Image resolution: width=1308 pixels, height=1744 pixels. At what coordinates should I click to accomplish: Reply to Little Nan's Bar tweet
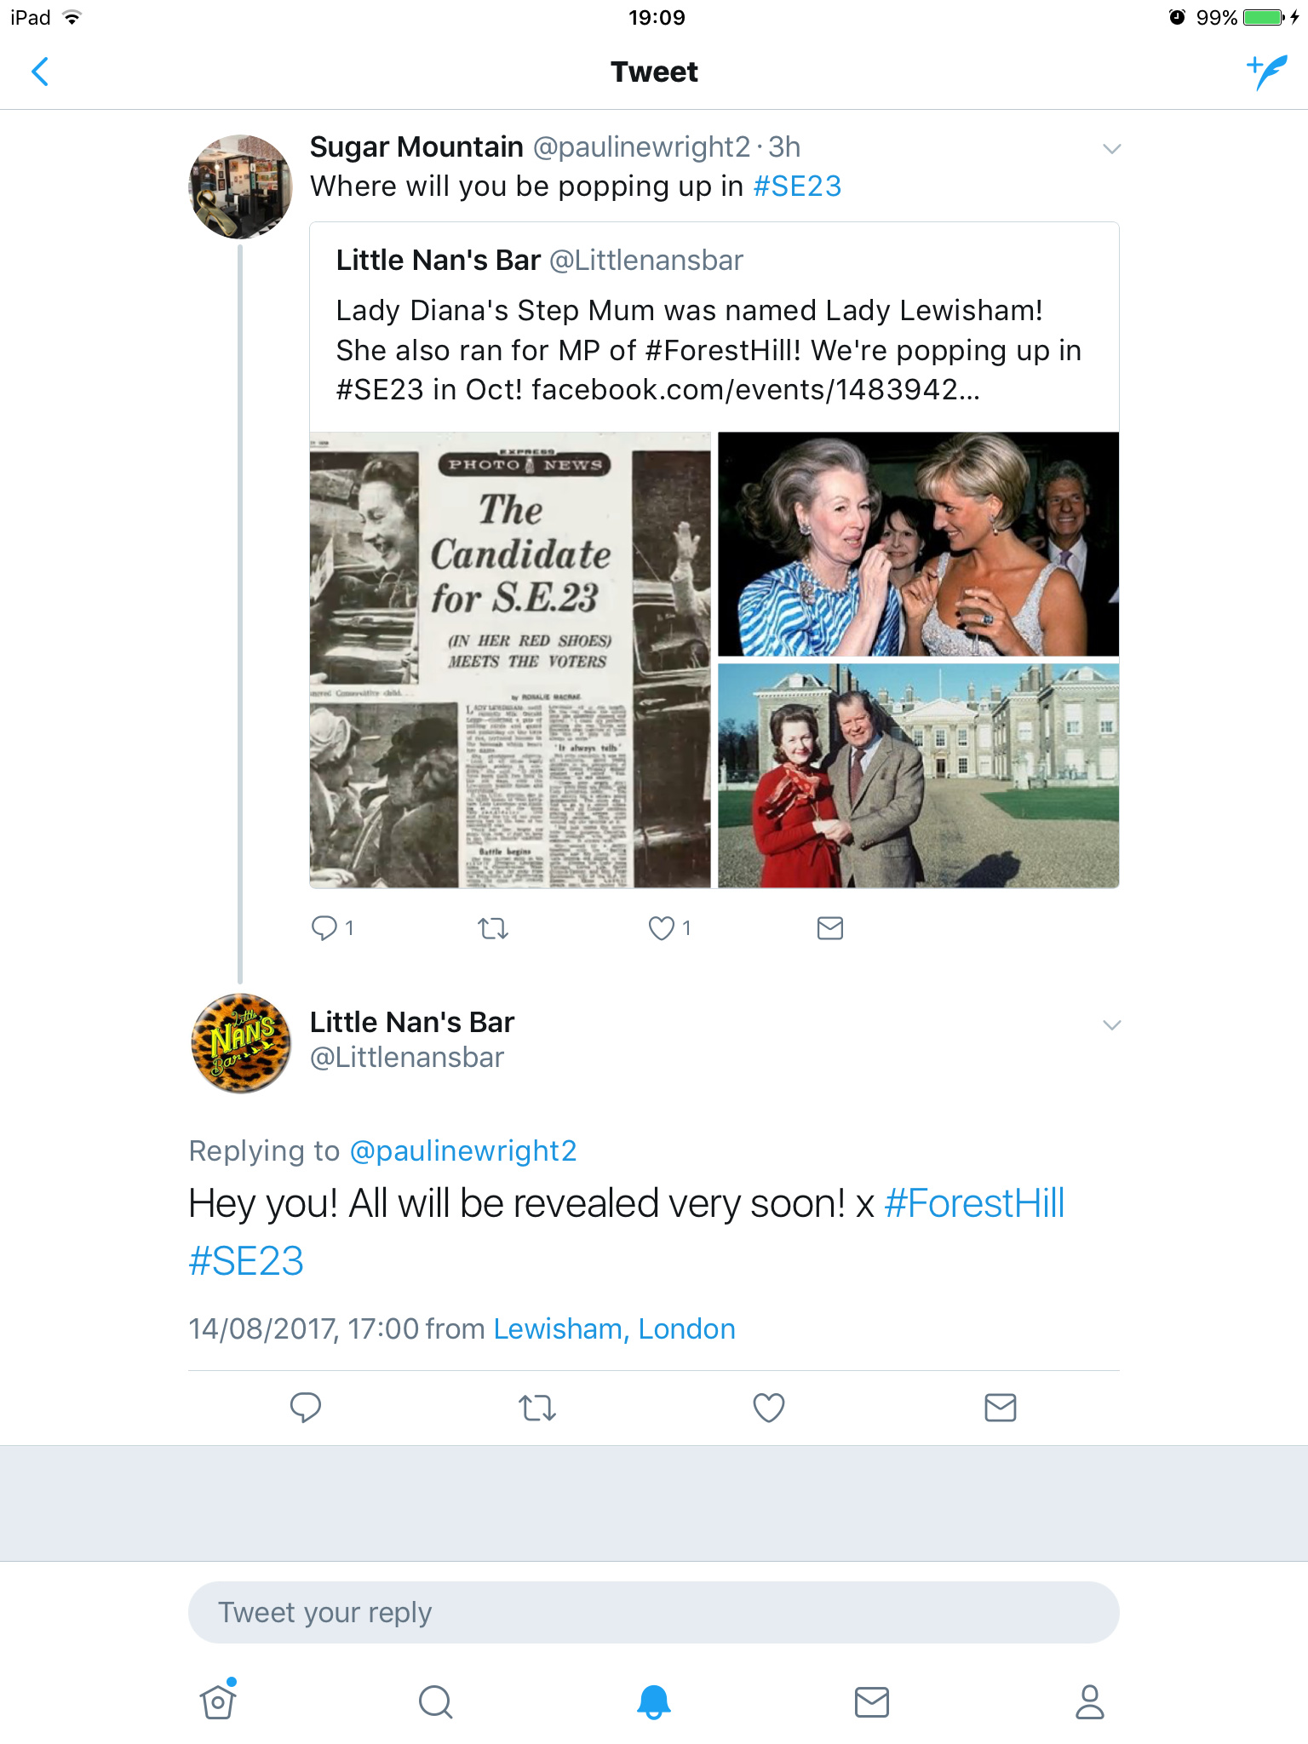306,1408
